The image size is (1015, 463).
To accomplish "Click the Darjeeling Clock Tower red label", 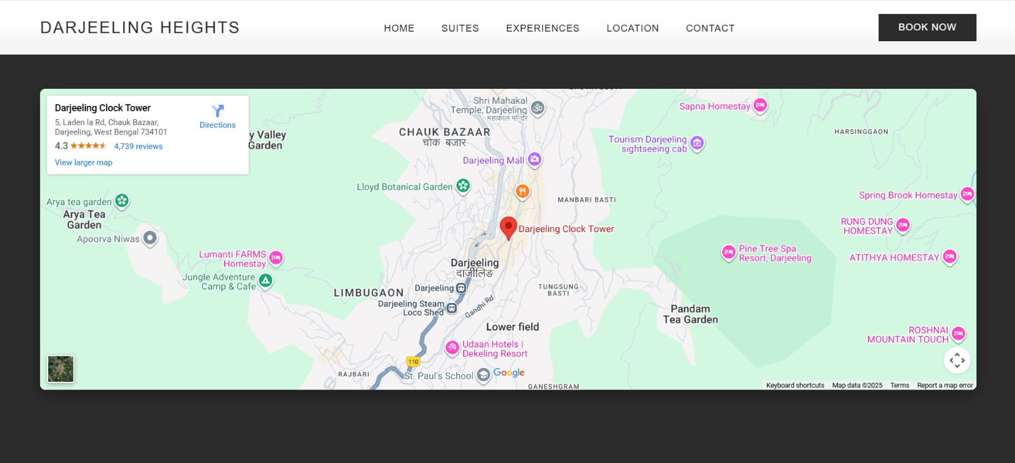I will 566,229.
